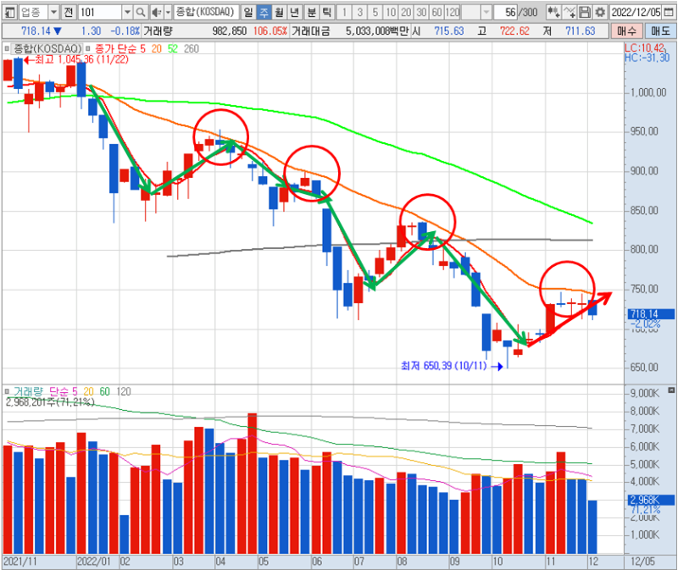Screen dimensions: 678x570
Task: Click the gray 260 moving average legend
Action: [x=192, y=48]
